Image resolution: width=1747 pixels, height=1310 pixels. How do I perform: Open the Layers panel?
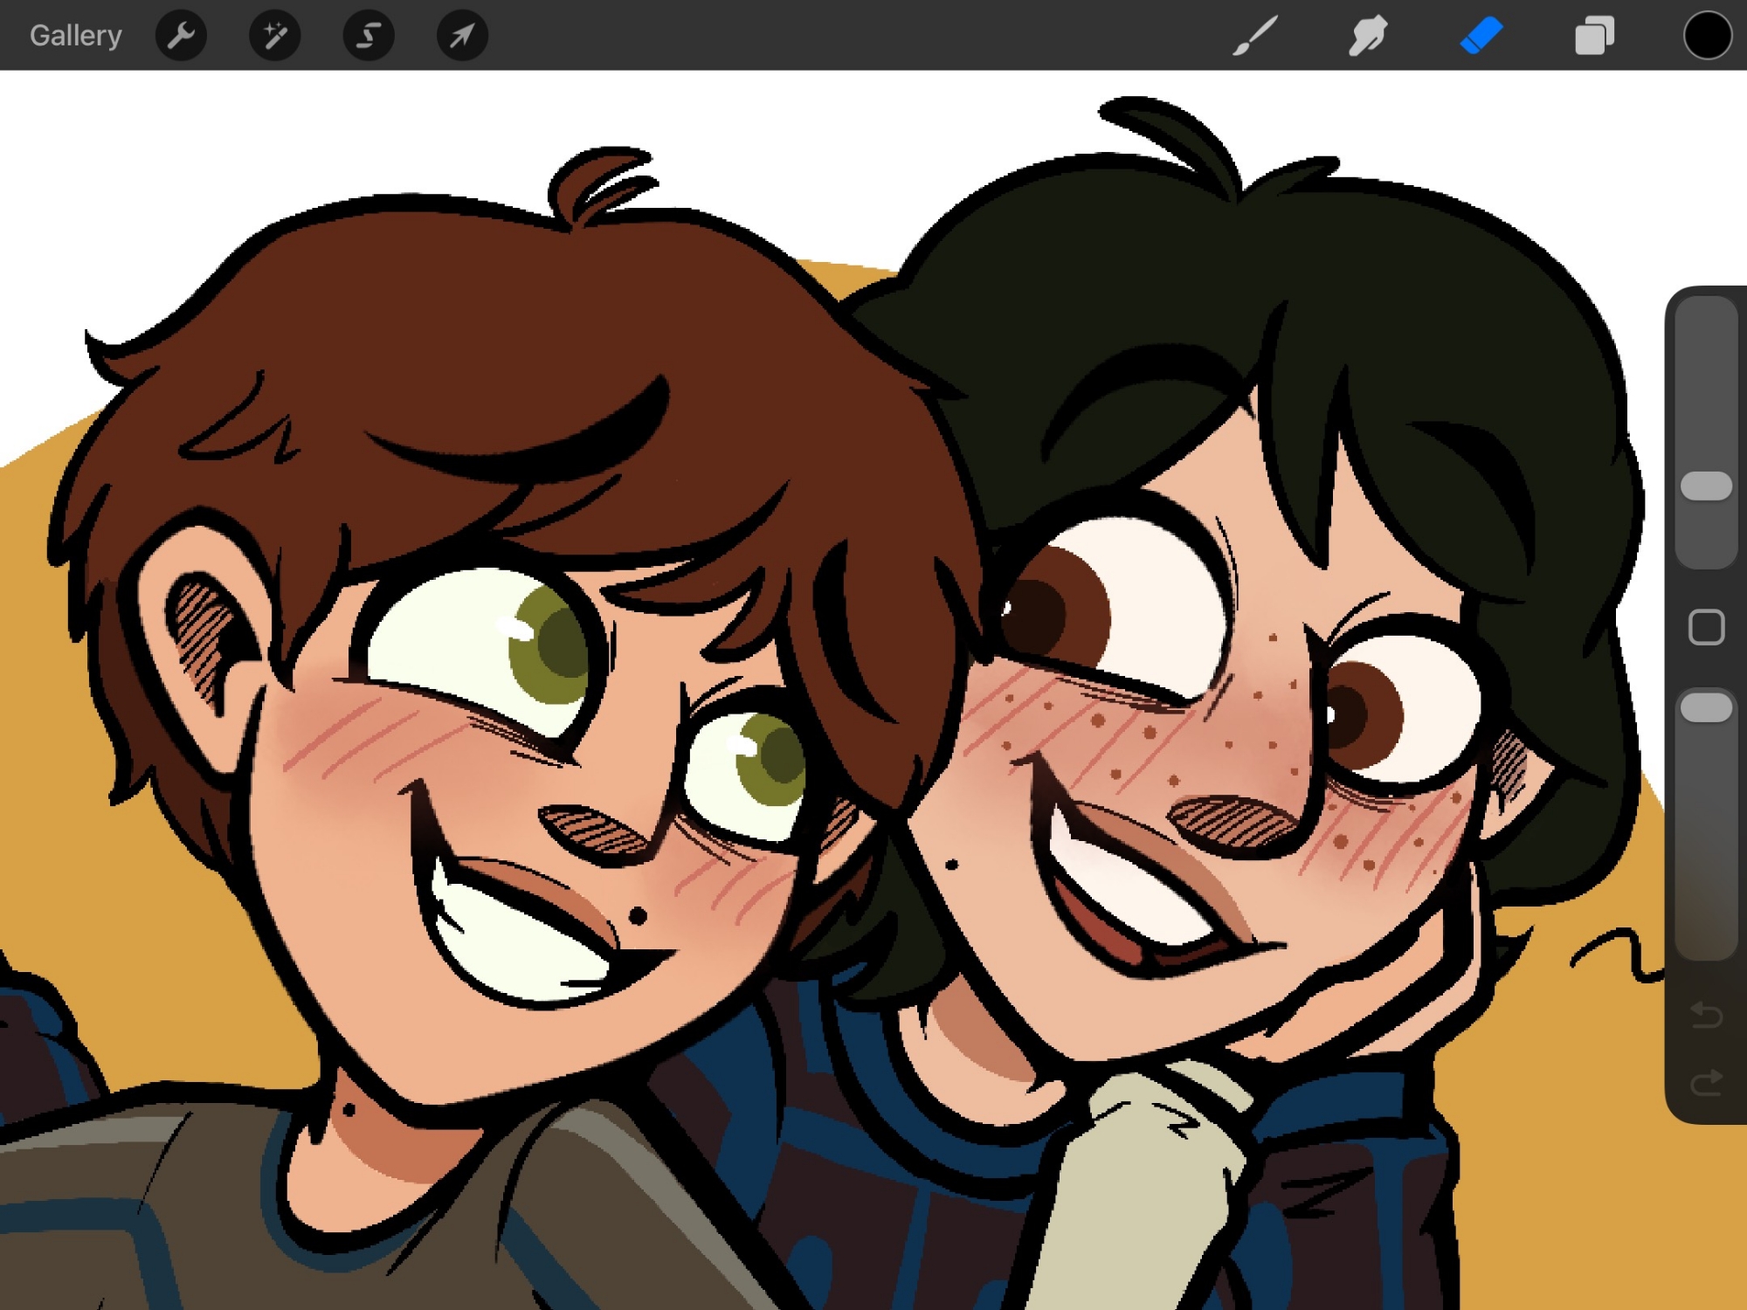(x=1594, y=36)
